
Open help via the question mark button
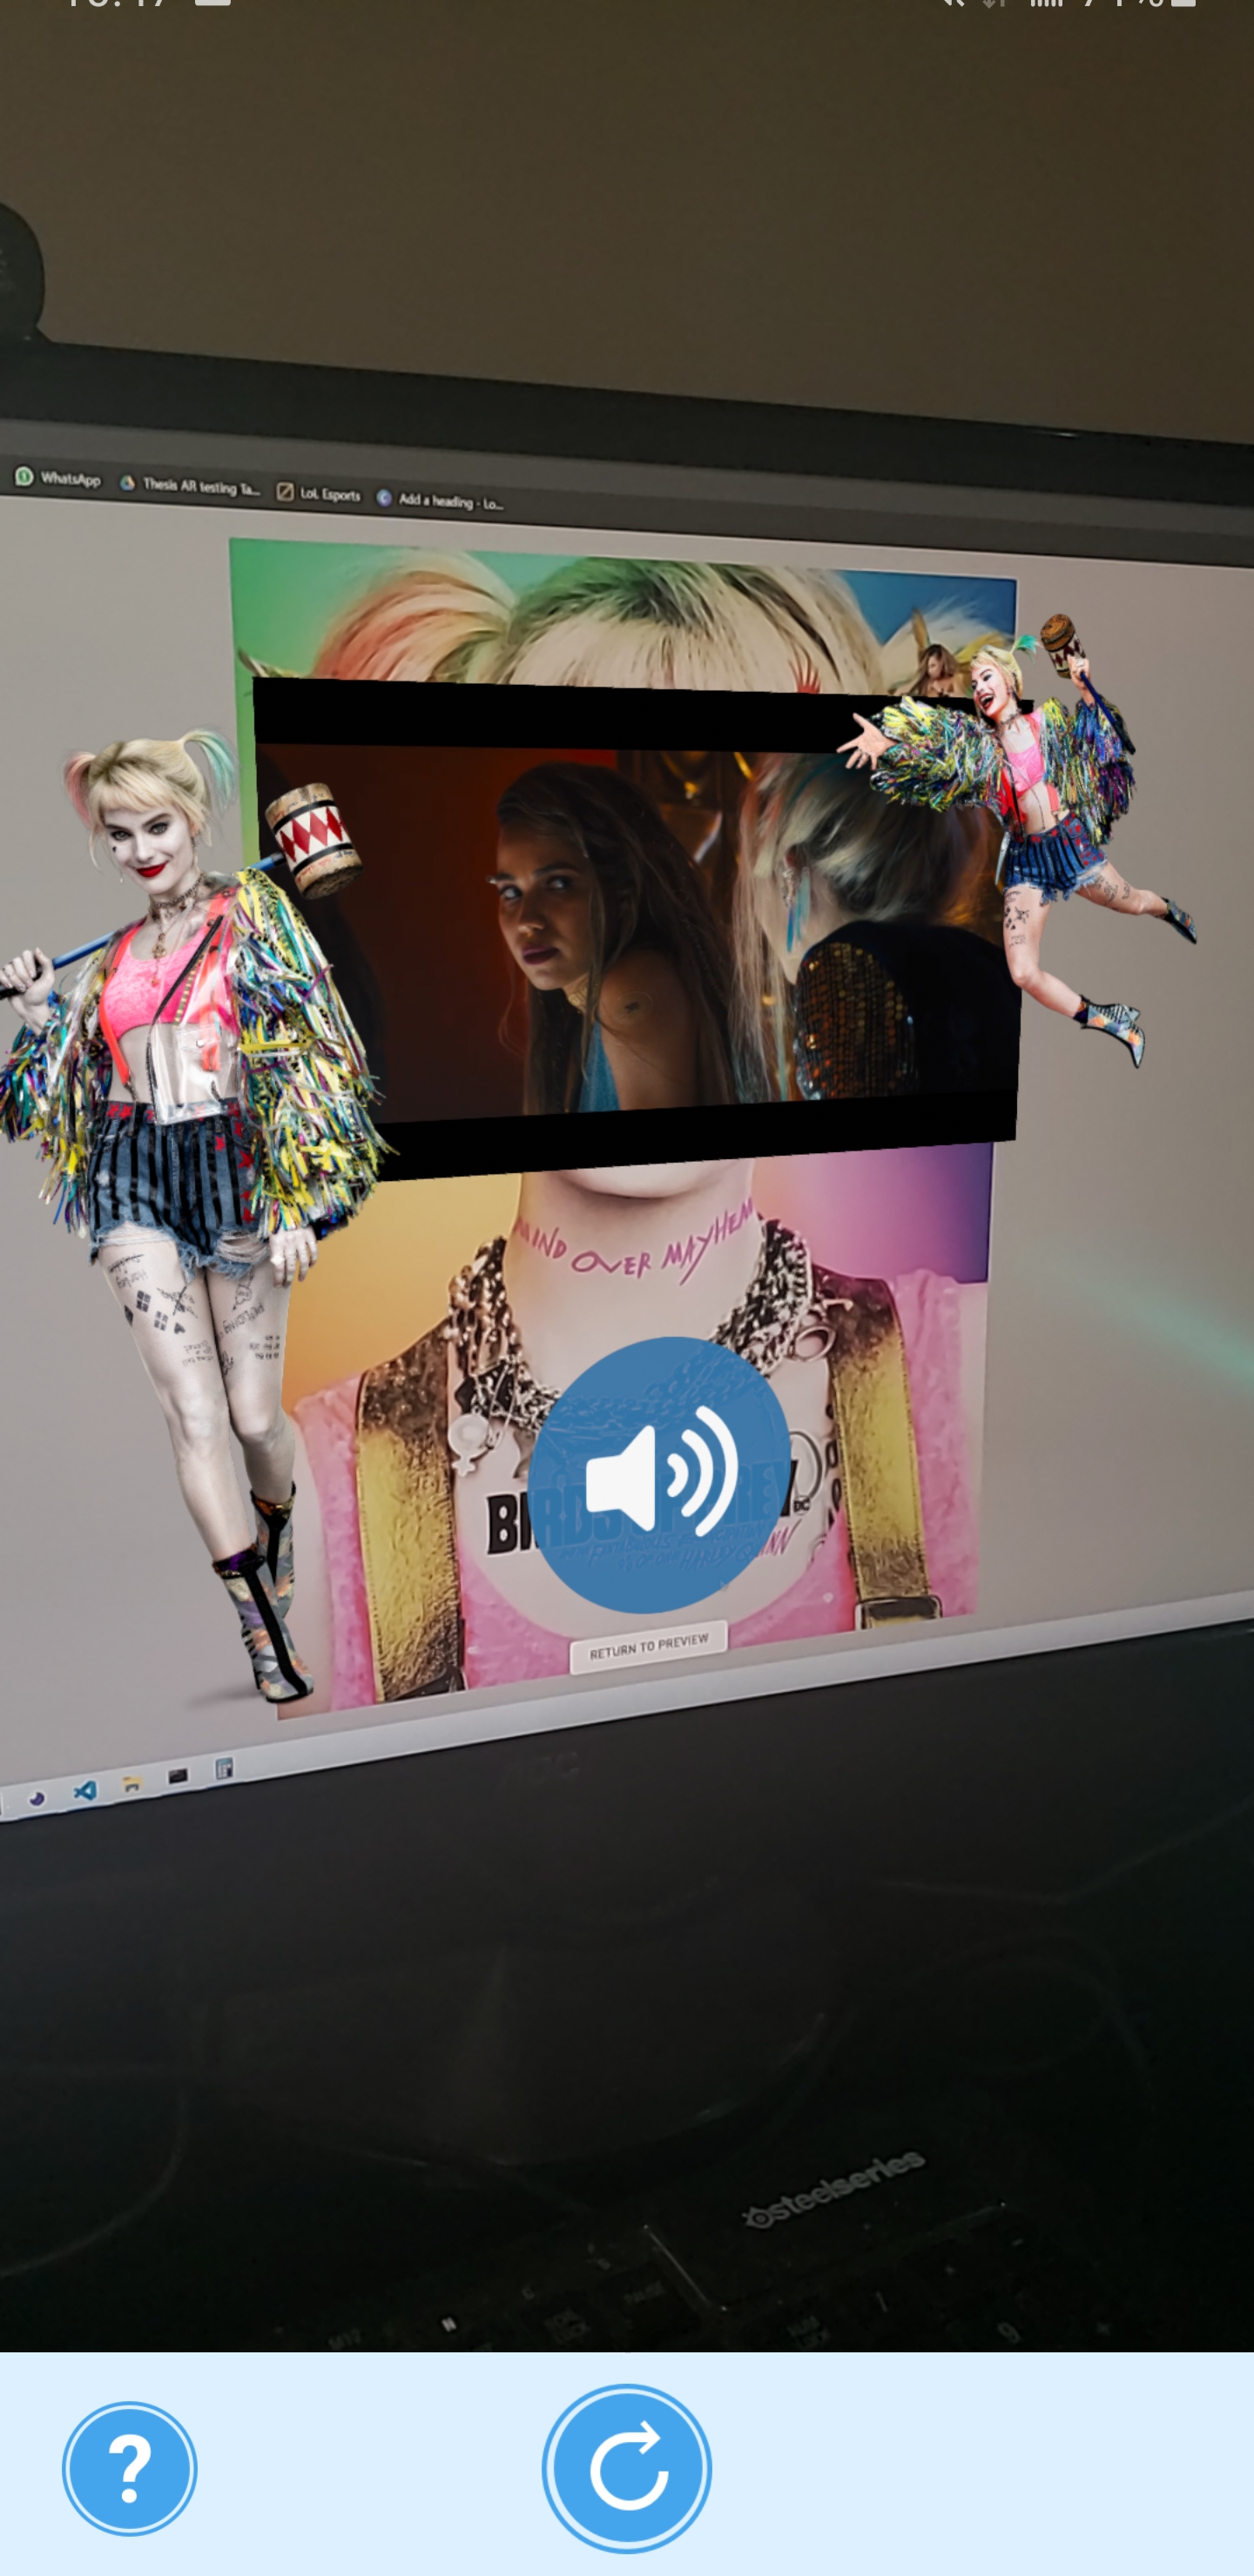pyautogui.click(x=129, y=2468)
